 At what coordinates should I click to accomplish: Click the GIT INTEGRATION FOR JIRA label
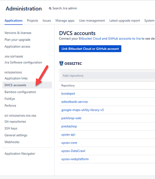point(20,116)
